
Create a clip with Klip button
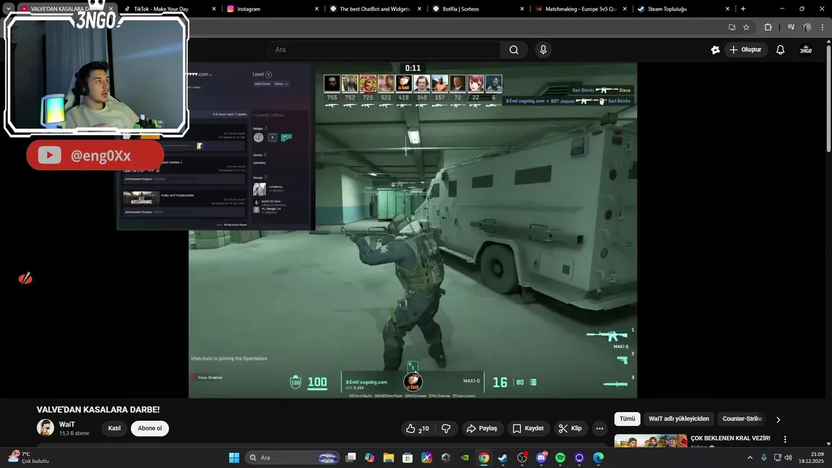(570, 428)
